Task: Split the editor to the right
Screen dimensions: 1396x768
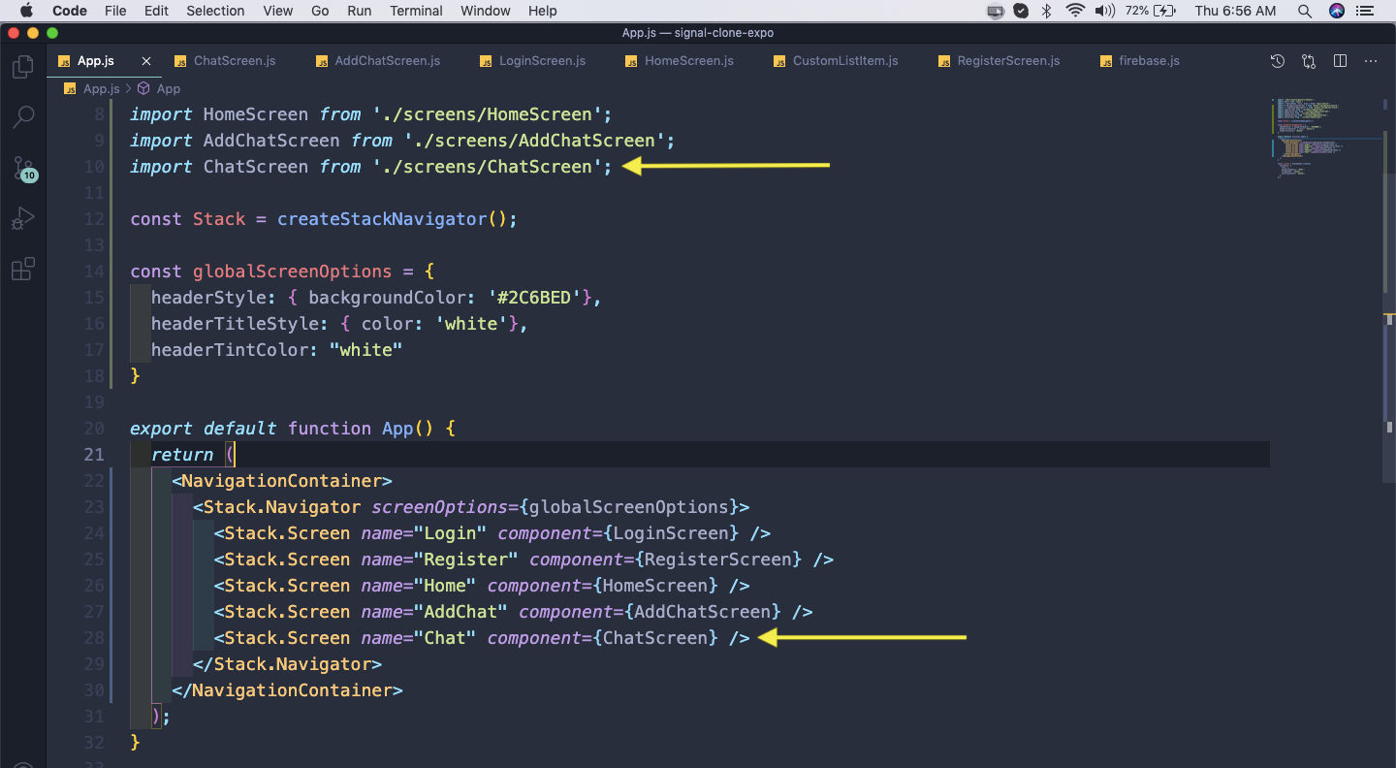Action: click(1340, 61)
